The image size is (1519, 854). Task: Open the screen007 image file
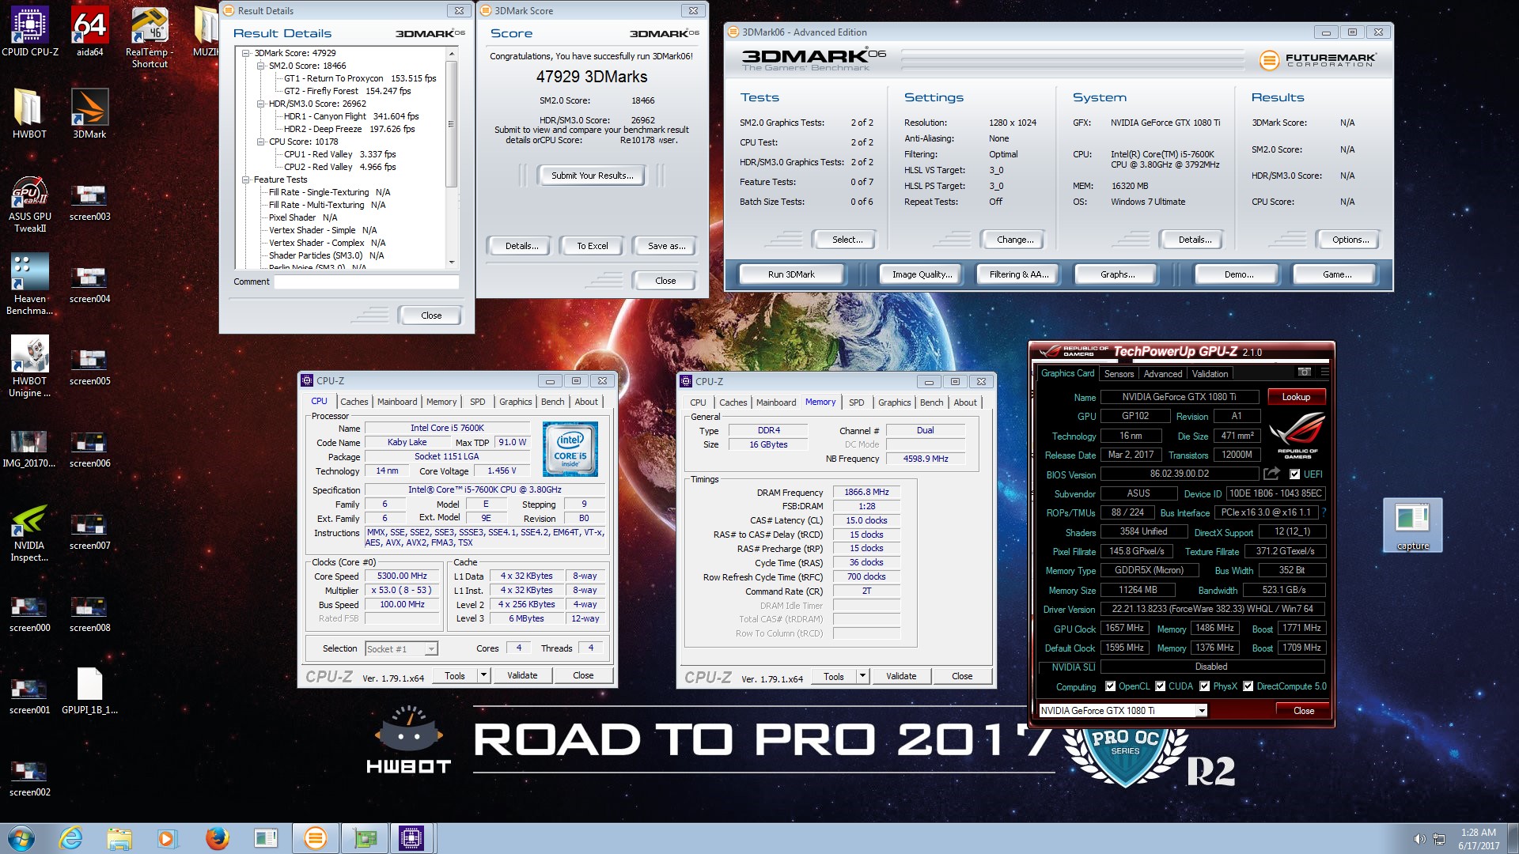[x=89, y=531]
